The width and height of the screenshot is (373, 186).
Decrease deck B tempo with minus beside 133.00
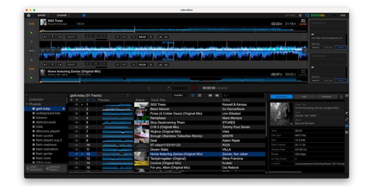tap(134, 64)
